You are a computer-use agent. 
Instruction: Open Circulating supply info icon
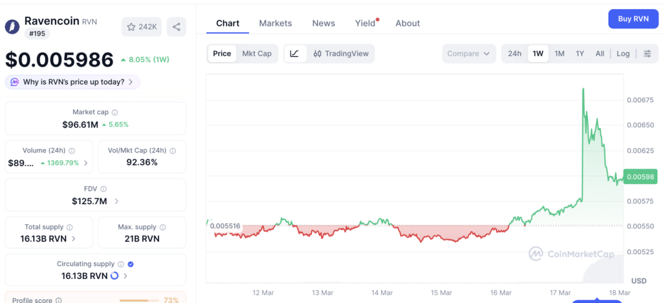tap(121, 264)
